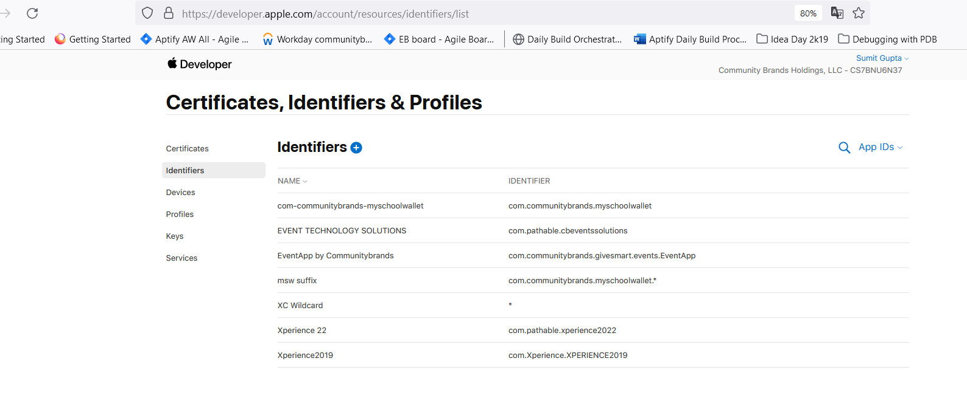Click the forward navigation arrow
The height and width of the screenshot is (409, 967).
[5, 13]
